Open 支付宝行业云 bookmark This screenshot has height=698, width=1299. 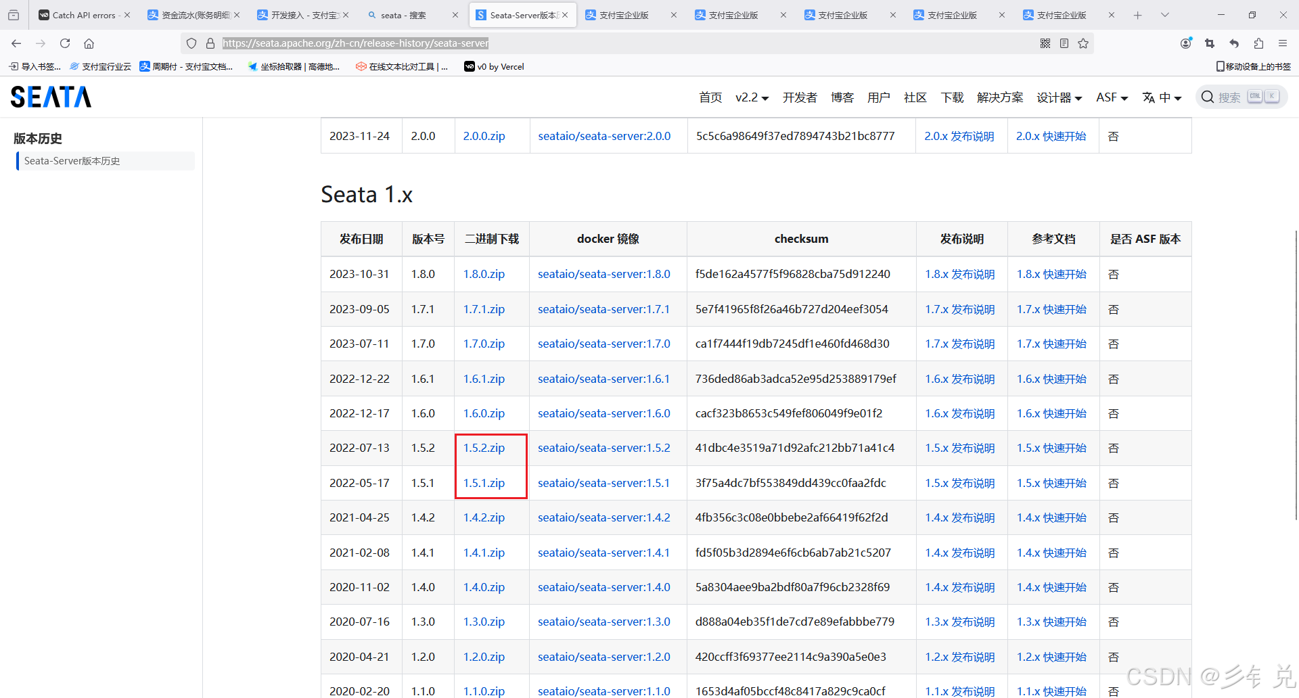pos(100,66)
